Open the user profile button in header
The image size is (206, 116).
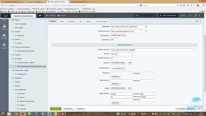click(168, 15)
